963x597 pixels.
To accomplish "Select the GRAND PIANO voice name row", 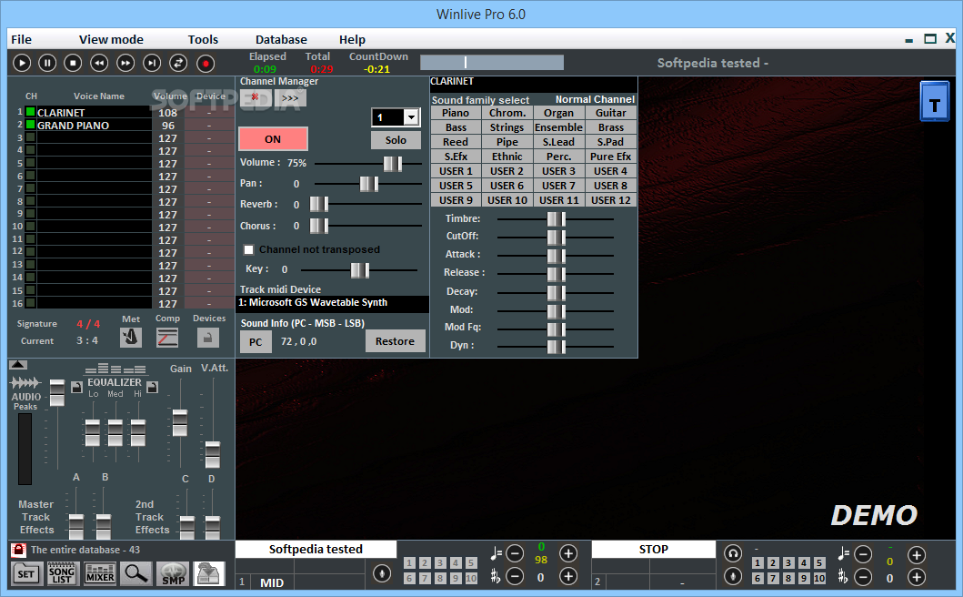I will 94,125.
